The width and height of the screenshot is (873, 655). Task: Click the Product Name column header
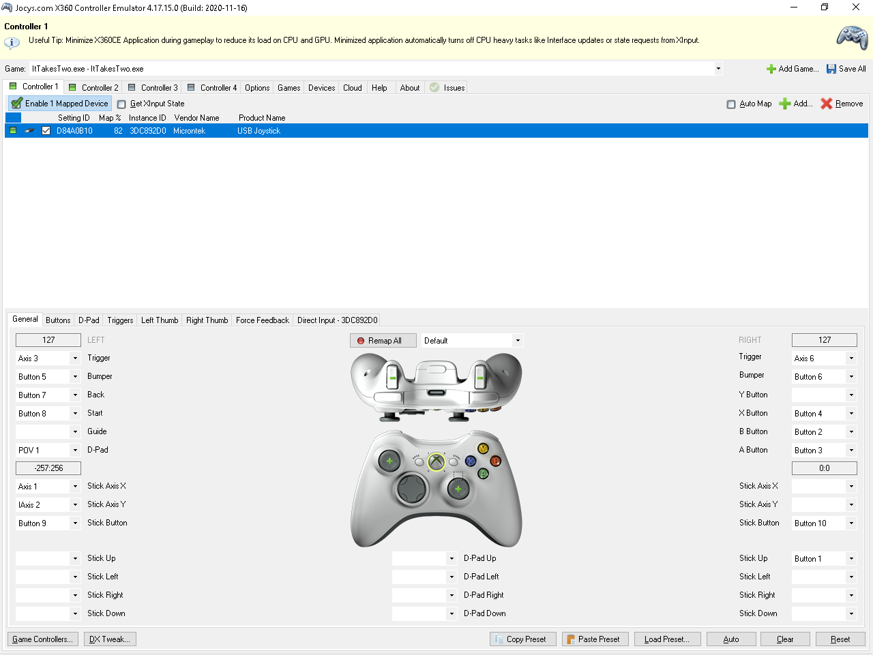(x=262, y=118)
